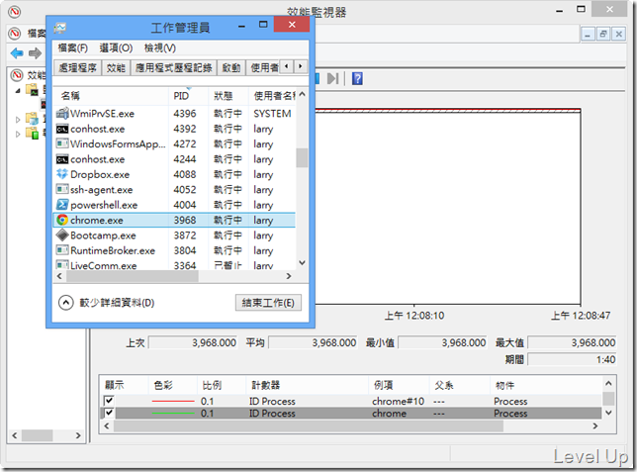Click green color line of chrome counter
The height and width of the screenshot is (472, 637).
173,414
